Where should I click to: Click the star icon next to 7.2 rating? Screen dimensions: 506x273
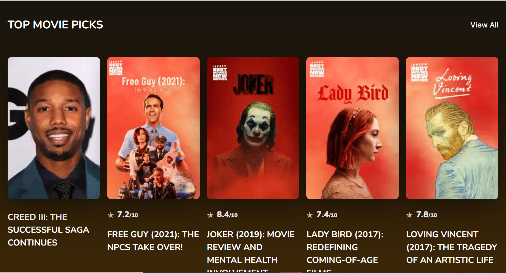(111, 215)
